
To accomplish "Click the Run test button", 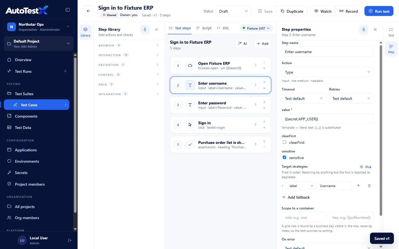I will click(x=379, y=11).
